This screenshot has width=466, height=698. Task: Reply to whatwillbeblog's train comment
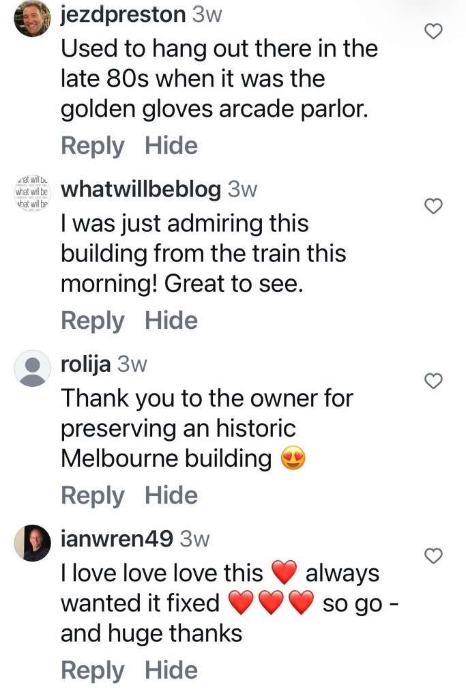click(x=93, y=321)
